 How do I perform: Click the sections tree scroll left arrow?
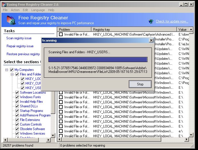[x=5, y=140]
